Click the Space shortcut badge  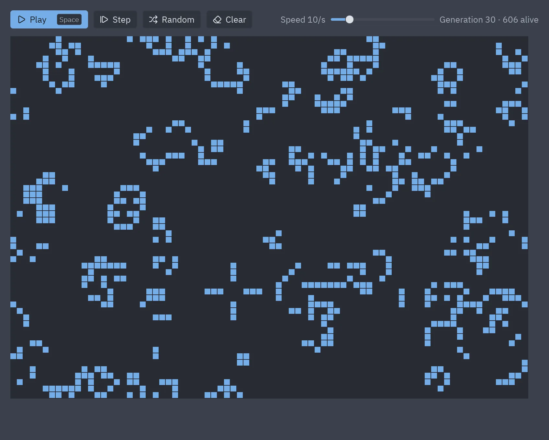69,19
